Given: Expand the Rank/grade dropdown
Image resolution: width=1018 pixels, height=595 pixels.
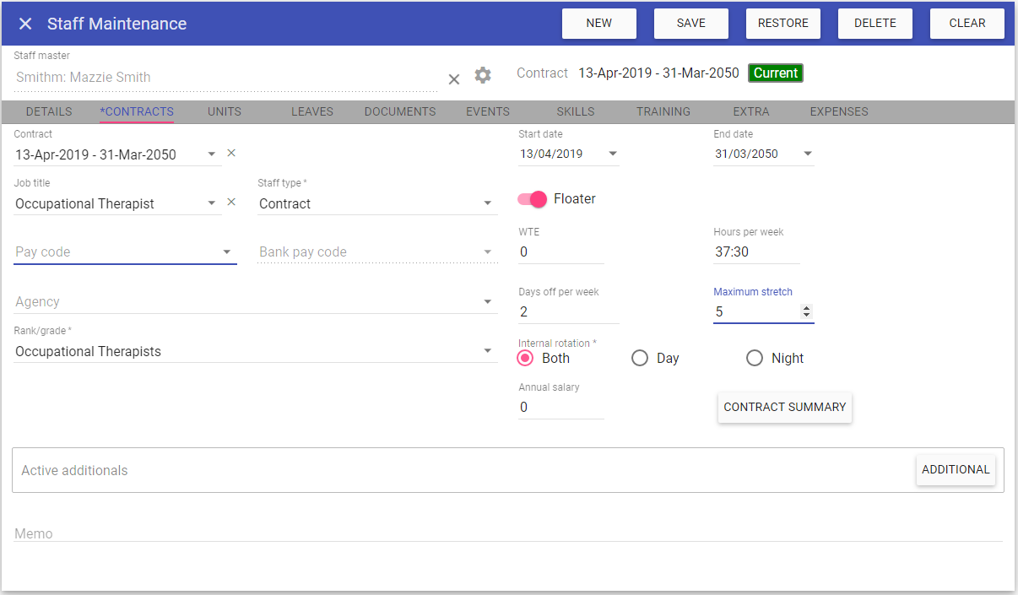Looking at the screenshot, I should pos(487,351).
